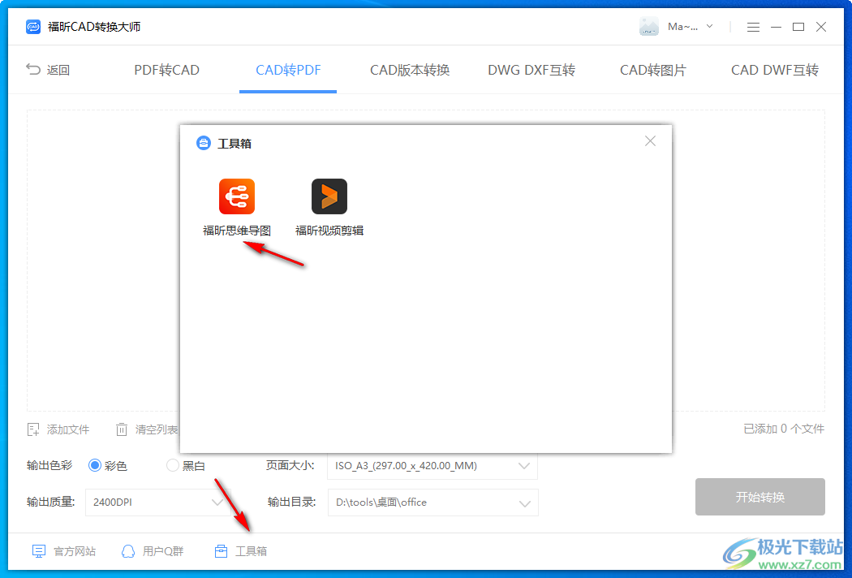Click the 福昕CAD转换大师 title text
The image size is (852, 578).
click(x=94, y=27)
